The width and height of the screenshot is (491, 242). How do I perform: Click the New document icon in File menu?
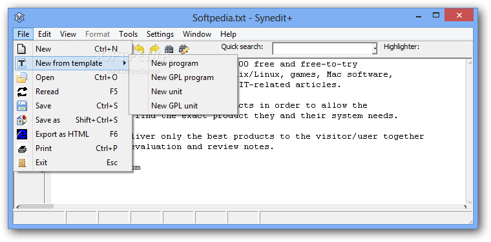(x=21, y=49)
